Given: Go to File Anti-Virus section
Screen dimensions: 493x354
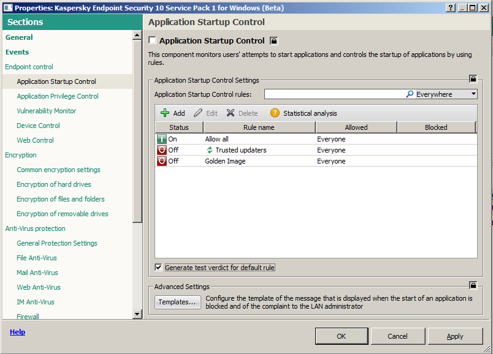Looking at the screenshot, I should click(x=37, y=258).
